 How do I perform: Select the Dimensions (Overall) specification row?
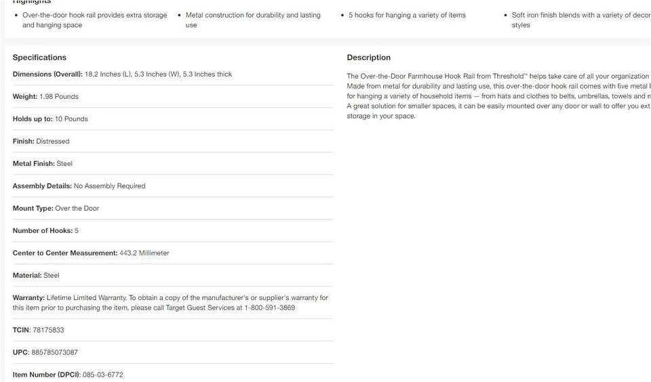coord(122,75)
